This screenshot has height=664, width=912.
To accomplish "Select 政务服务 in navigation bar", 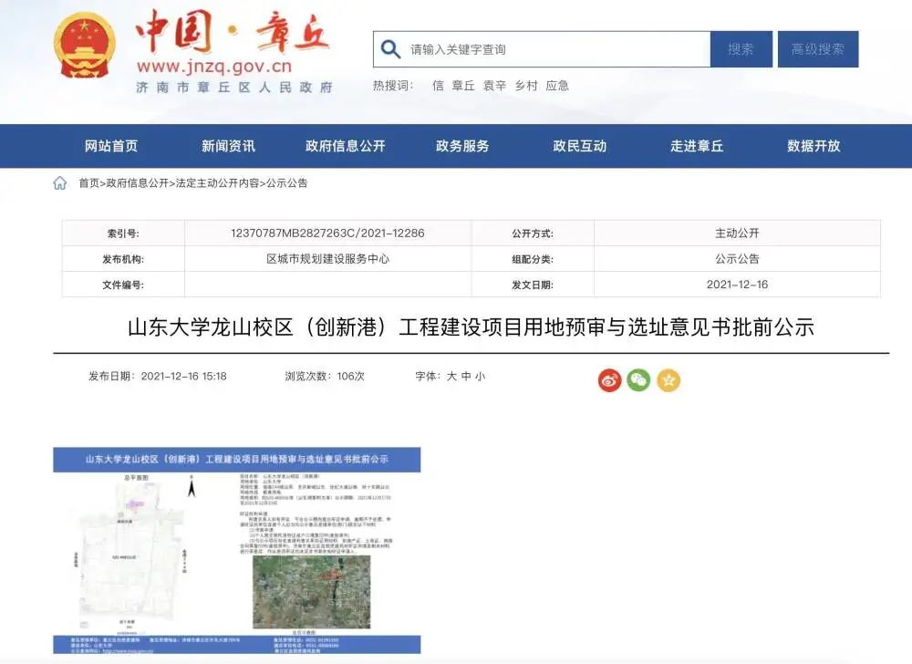I will pyautogui.click(x=462, y=146).
